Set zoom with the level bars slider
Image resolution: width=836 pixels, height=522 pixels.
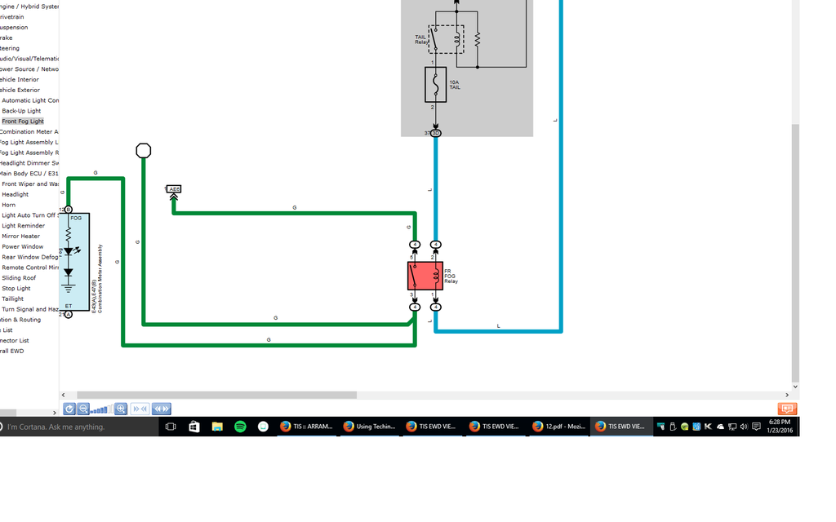coord(101,409)
